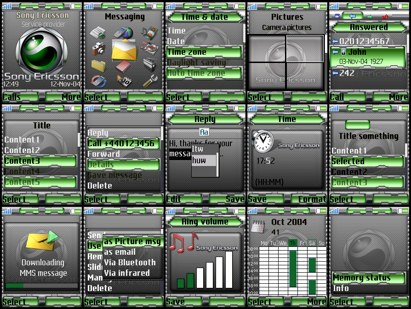Viewport: 411px width, 309px height.
Task: Open the yellow folder file manager icon
Action: (98, 65)
